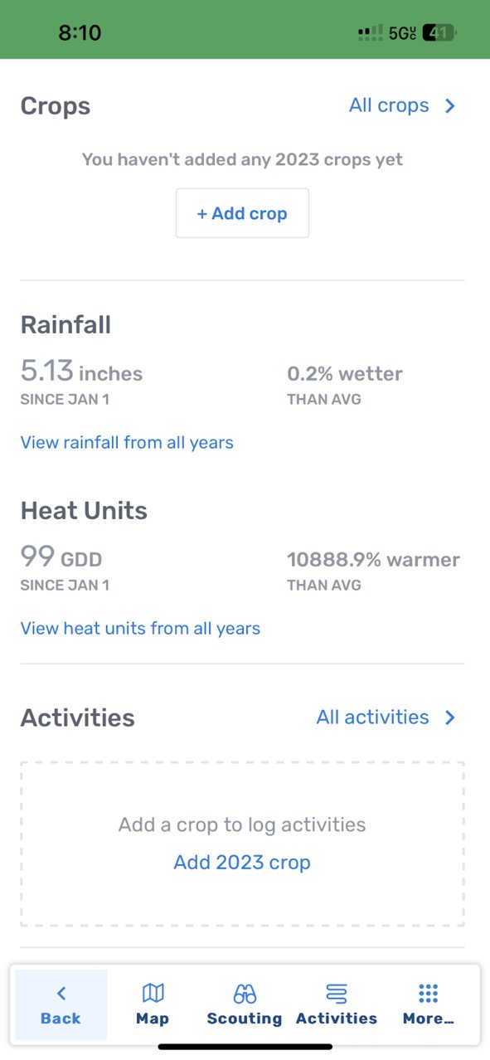
Task: Select the Scouting tab label
Action: click(245, 1019)
